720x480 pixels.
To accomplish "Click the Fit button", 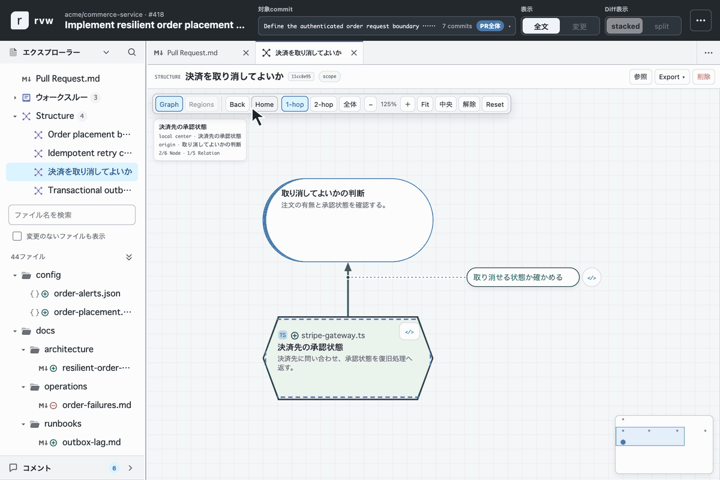I will coord(425,104).
